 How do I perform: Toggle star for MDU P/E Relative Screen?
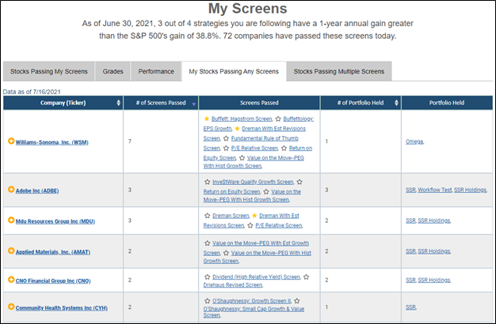(250, 225)
